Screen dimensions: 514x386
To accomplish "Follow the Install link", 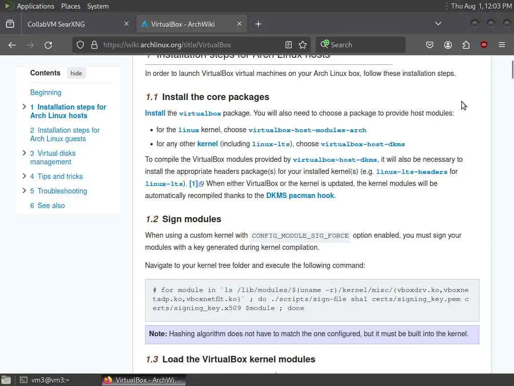I will click(155, 113).
